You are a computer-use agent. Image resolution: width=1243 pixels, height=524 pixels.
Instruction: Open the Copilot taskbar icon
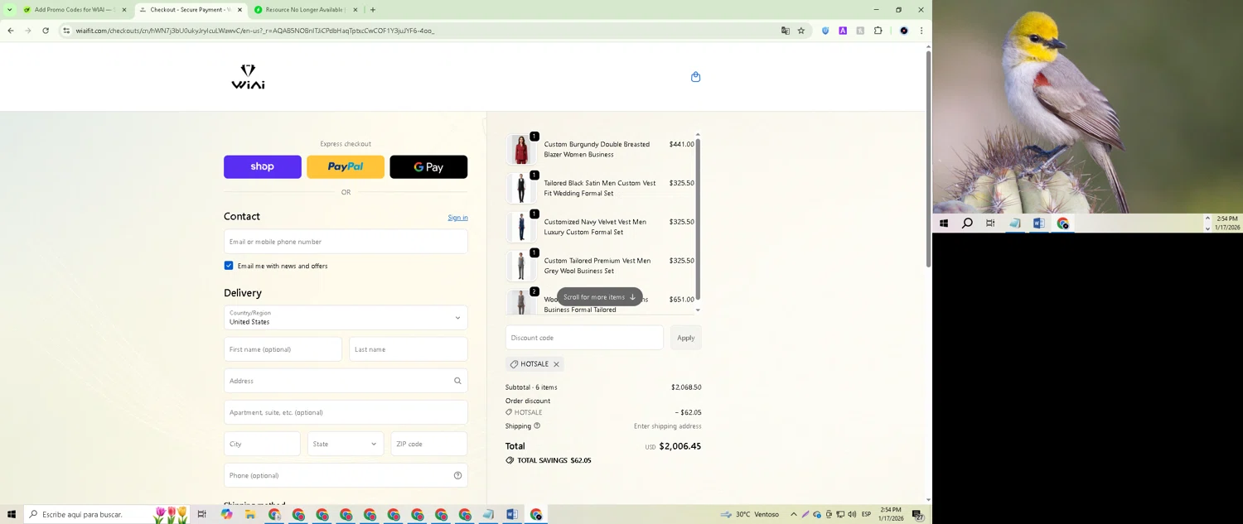tap(226, 514)
